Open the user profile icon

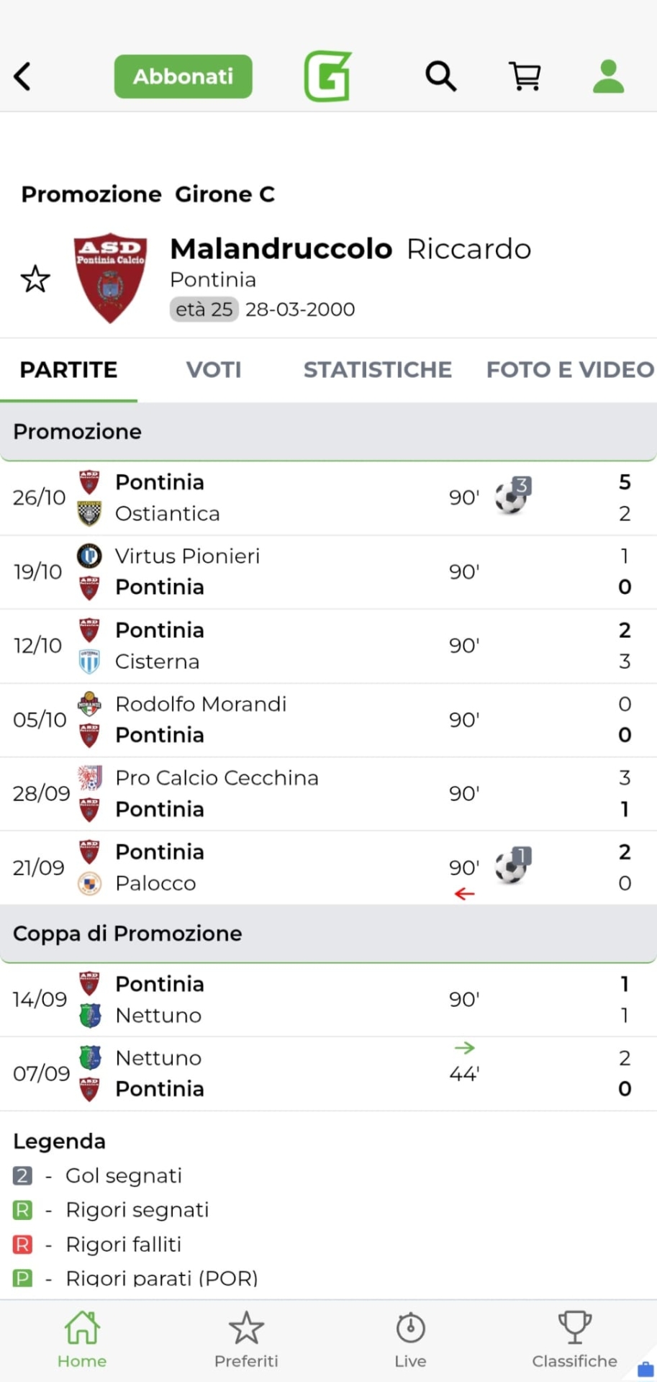click(x=608, y=76)
